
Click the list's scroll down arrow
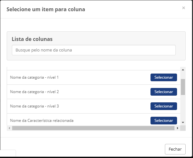tap(183, 122)
